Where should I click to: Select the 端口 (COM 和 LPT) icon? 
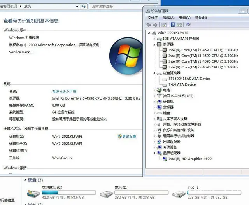point(159,96)
